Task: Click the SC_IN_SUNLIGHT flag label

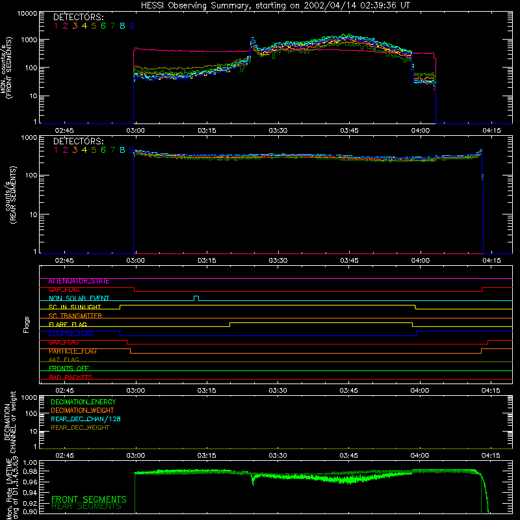Action: [75, 307]
